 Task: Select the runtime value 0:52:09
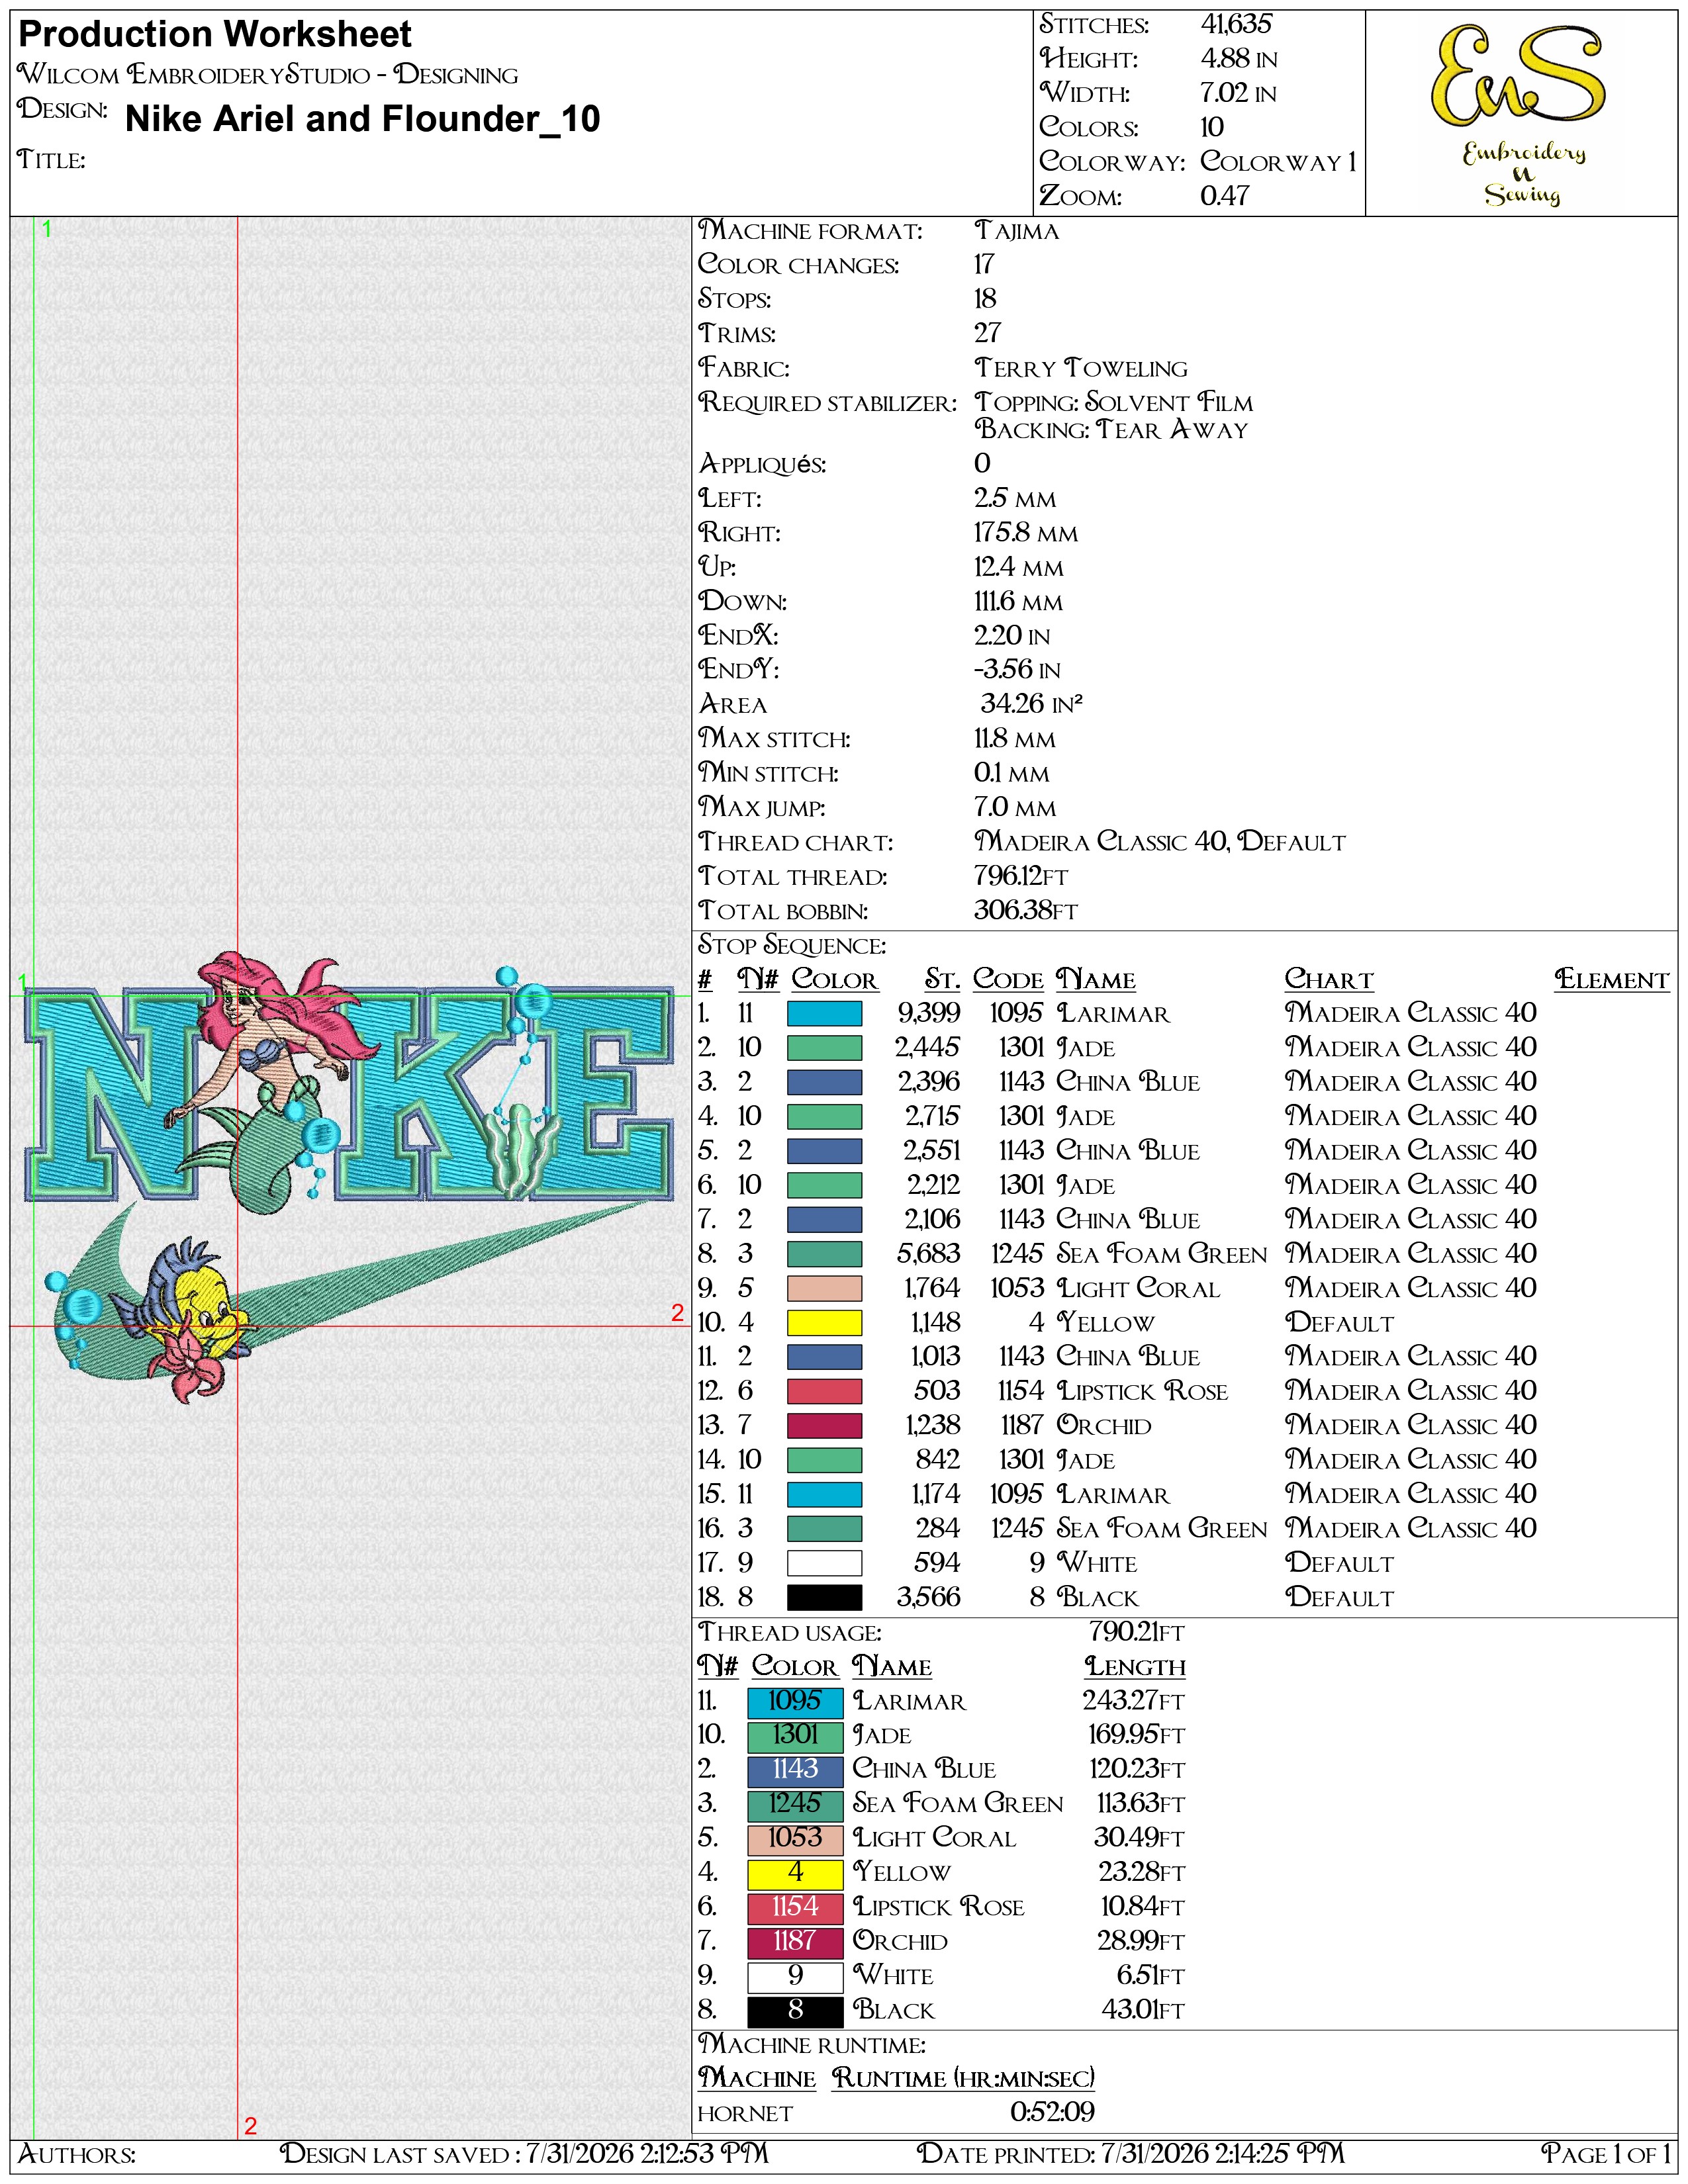[1052, 2112]
